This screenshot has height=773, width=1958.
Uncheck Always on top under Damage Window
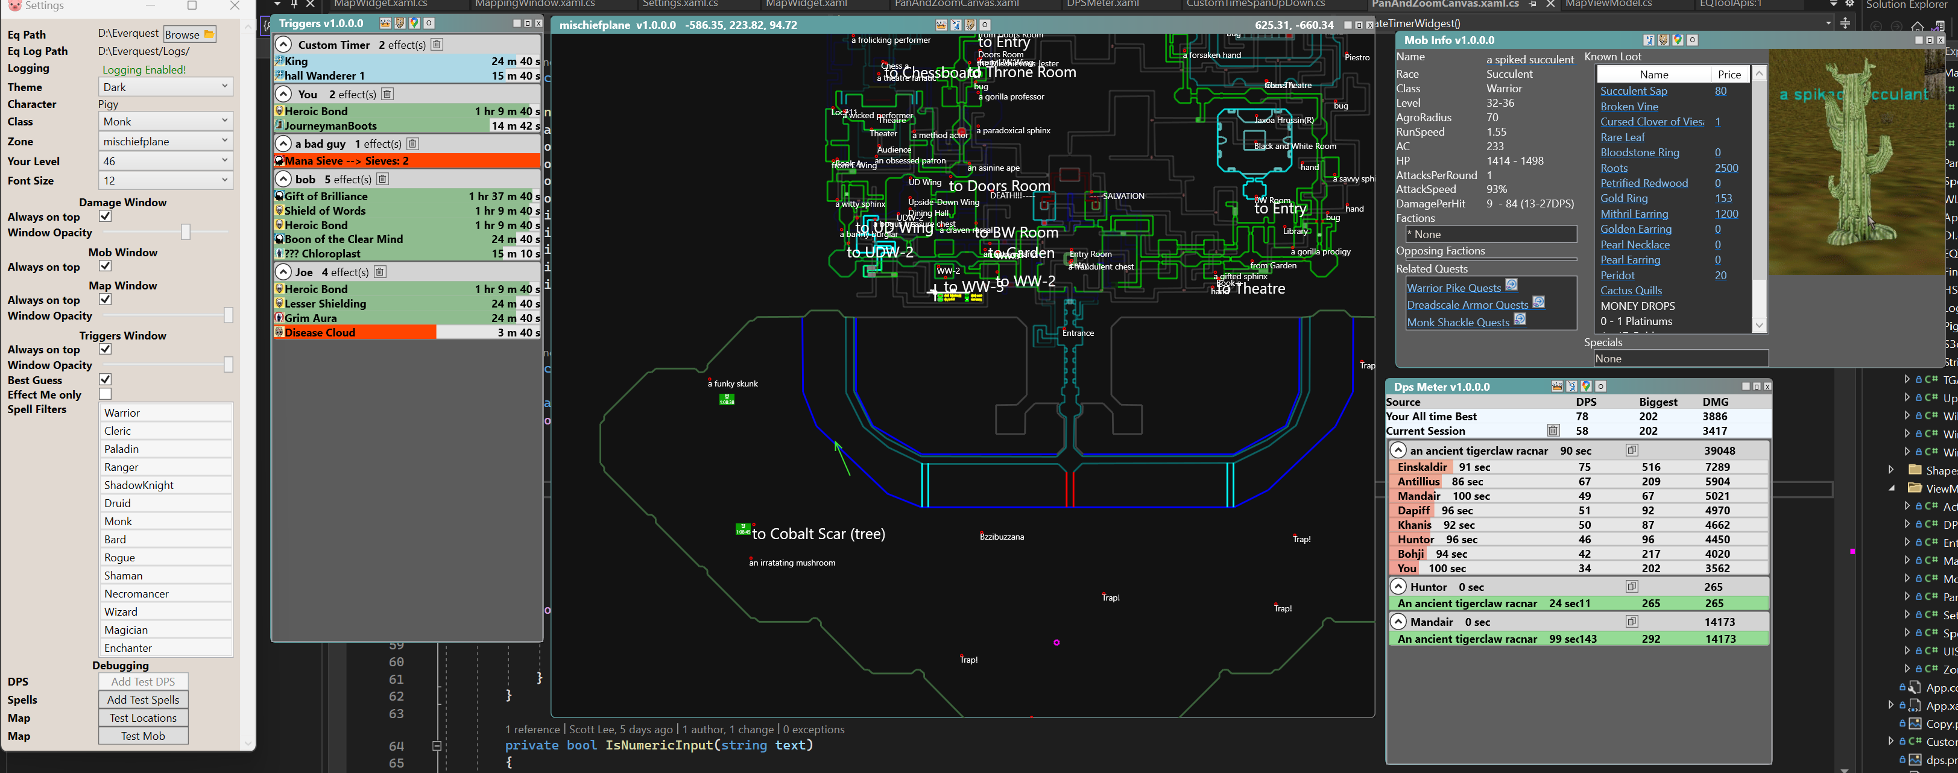point(106,216)
